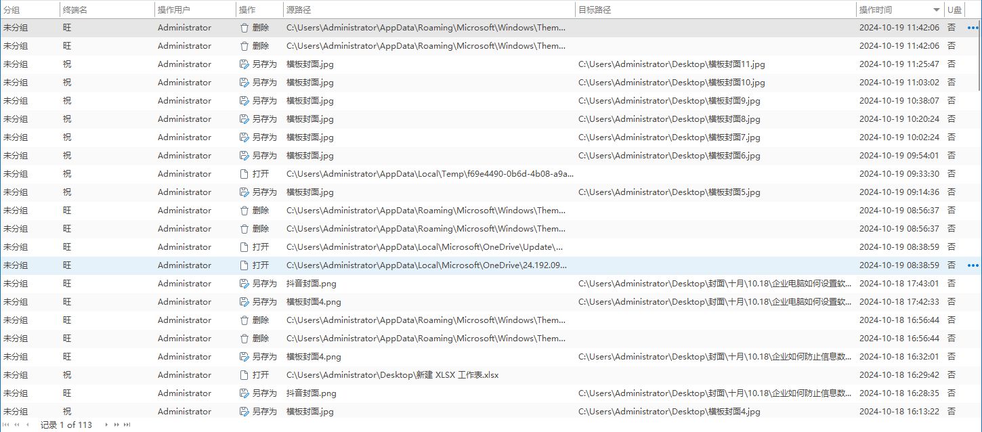982x432 pixels.
Task: Click source 横板封面4.png in 16:32:01 row
Action: click(x=314, y=357)
